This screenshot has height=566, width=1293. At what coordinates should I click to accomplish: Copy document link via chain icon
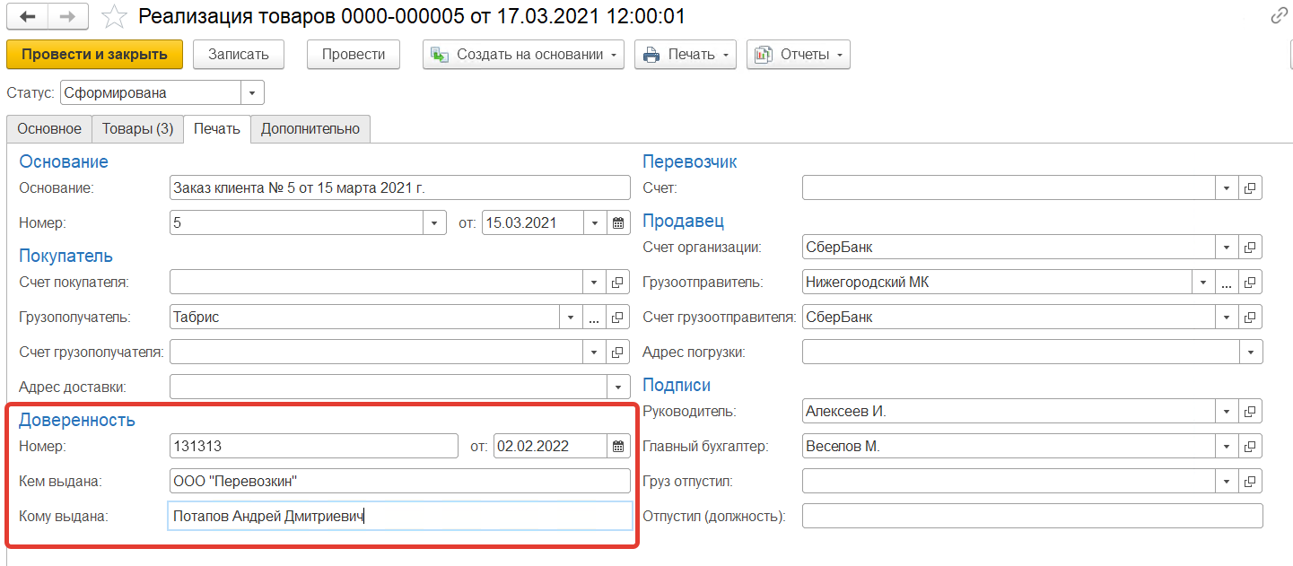1279,17
